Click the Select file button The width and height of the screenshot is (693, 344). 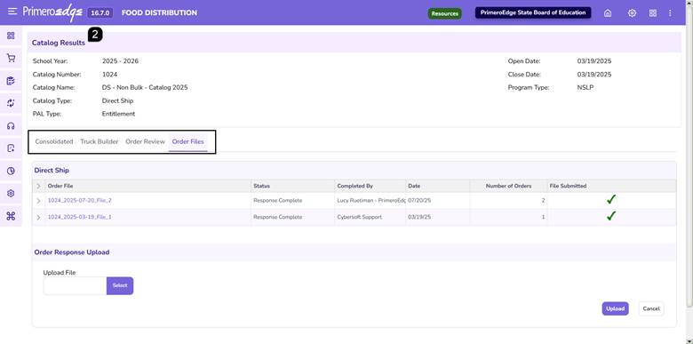[x=120, y=285]
